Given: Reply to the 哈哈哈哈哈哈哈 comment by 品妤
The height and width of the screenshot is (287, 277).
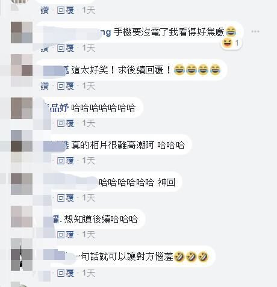Looking at the screenshot, I should 66,123.
